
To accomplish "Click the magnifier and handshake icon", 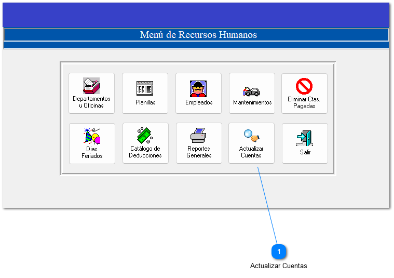I will click(x=251, y=136).
